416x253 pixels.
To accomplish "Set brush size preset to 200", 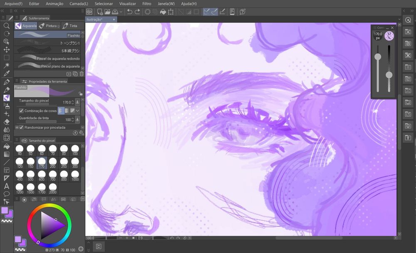I will pyautogui.click(x=53, y=163).
